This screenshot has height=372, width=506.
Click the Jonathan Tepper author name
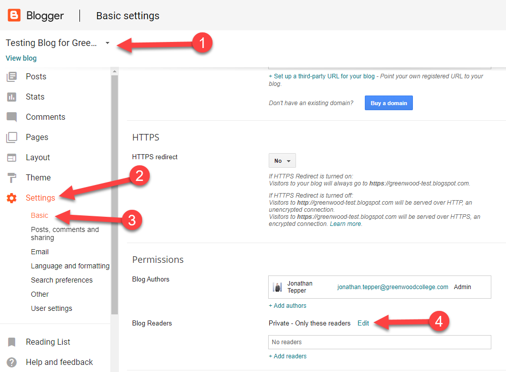coord(300,287)
